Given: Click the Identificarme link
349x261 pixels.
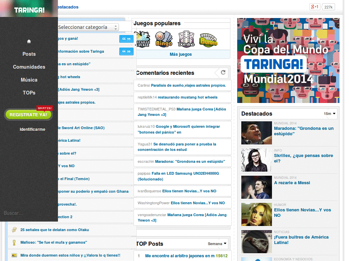Looking at the screenshot, I should point(32,129).
